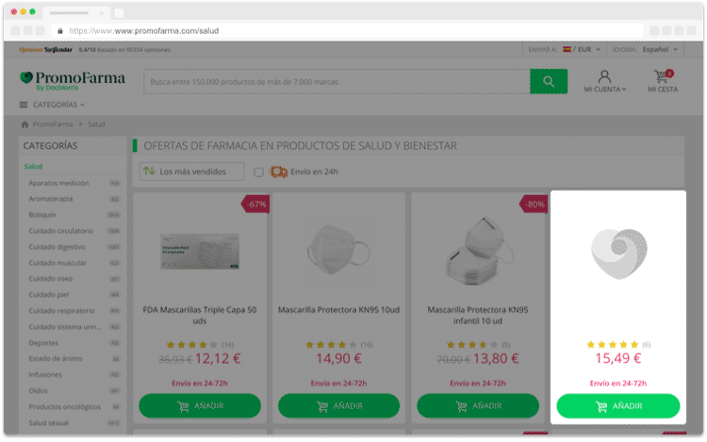This screenshot has width=707, height=442.
Task: Click the PromoFarma breadcrumb link
Action: (52, 124)
